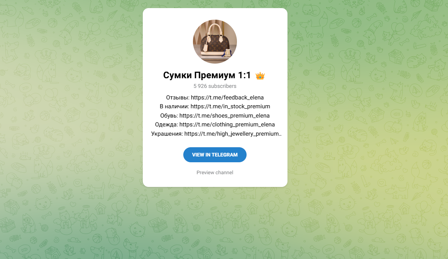Open the handbag channel avatar photo
Screen dimensions: 448x259
pos(215,42)
